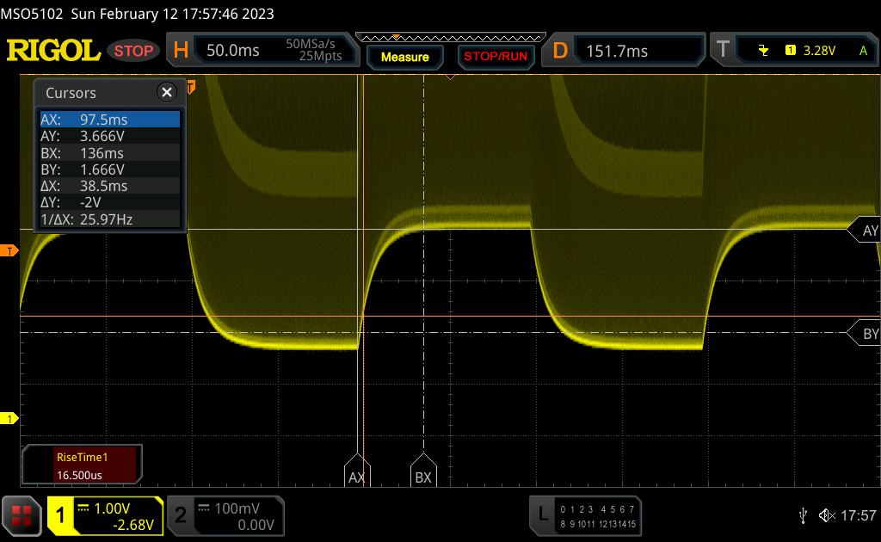Select the ΔY -2V row
The height and width of the screenshot is (542, 881).
click(x=109, y=202)
